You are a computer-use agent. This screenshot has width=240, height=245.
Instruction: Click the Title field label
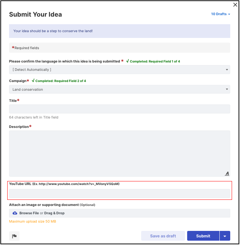coord(13,100)
